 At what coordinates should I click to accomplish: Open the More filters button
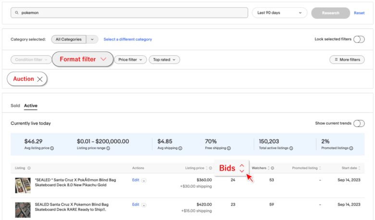[347, 60]
